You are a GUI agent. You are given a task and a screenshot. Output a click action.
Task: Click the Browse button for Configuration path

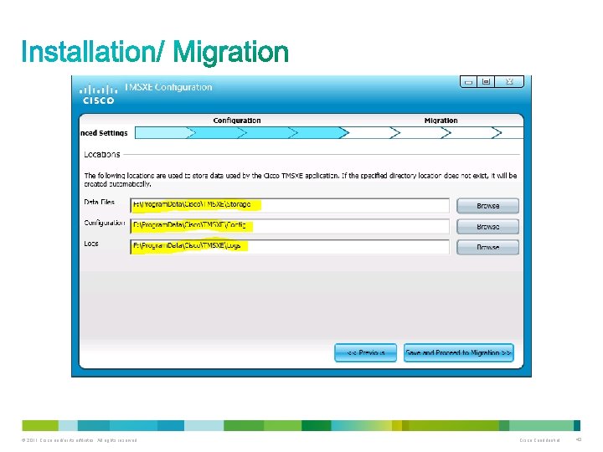point(487,226)
